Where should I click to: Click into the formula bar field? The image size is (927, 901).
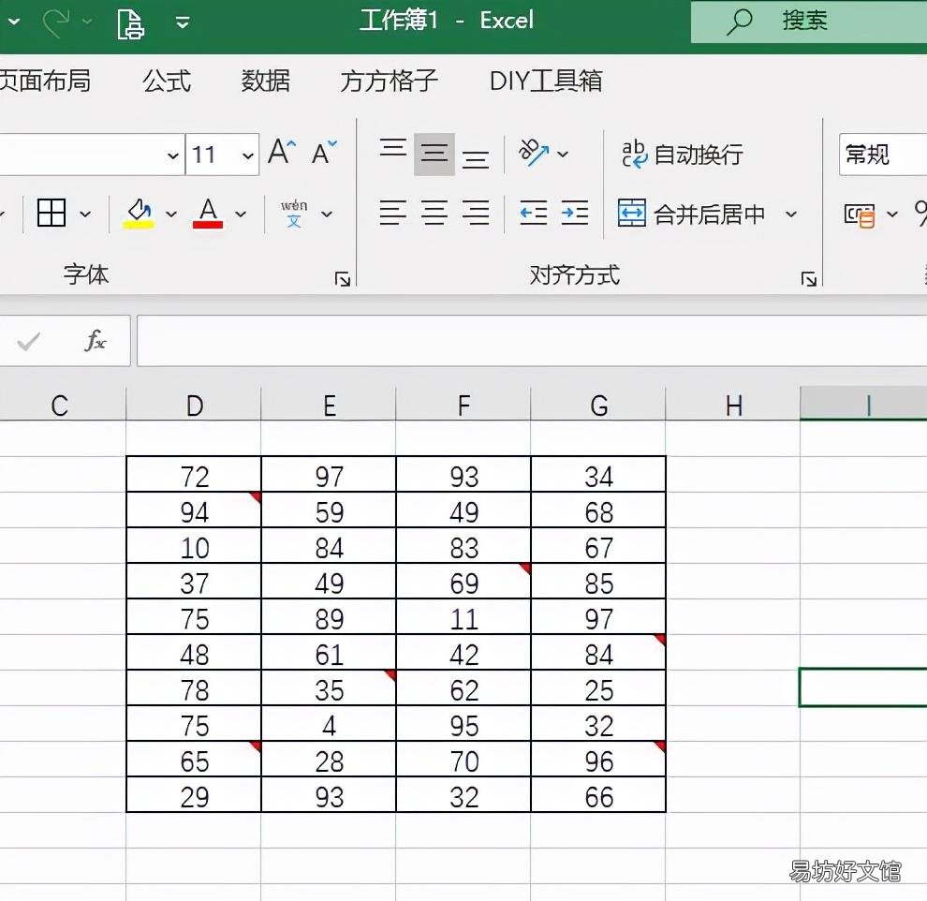click(x=532, y=341)
